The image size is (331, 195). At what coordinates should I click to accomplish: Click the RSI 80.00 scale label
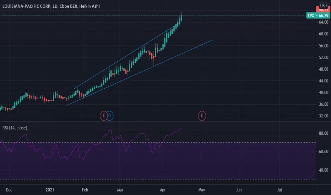pyautogui.click(x=324, y=133)
